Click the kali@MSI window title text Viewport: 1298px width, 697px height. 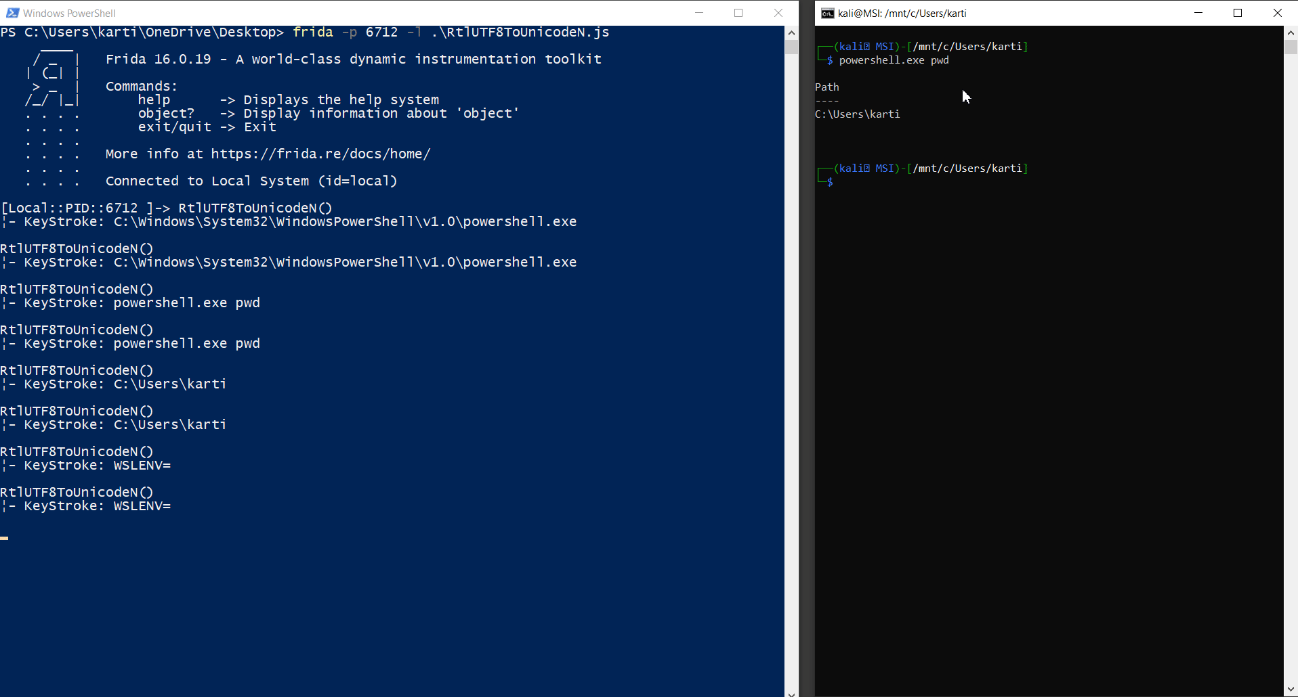point(902,14)
